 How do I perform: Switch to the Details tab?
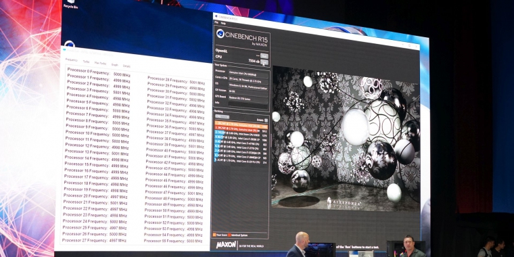[126, 66]
